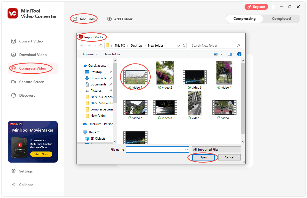Change view with the view icon
307x198 pixels.
(x=216, y=54)
